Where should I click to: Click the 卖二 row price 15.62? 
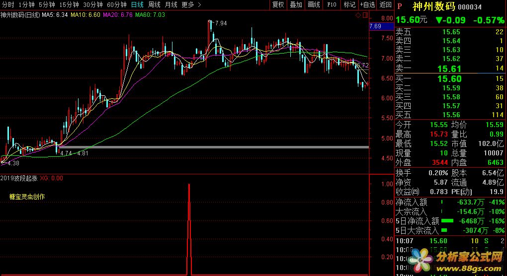point(451,59)
